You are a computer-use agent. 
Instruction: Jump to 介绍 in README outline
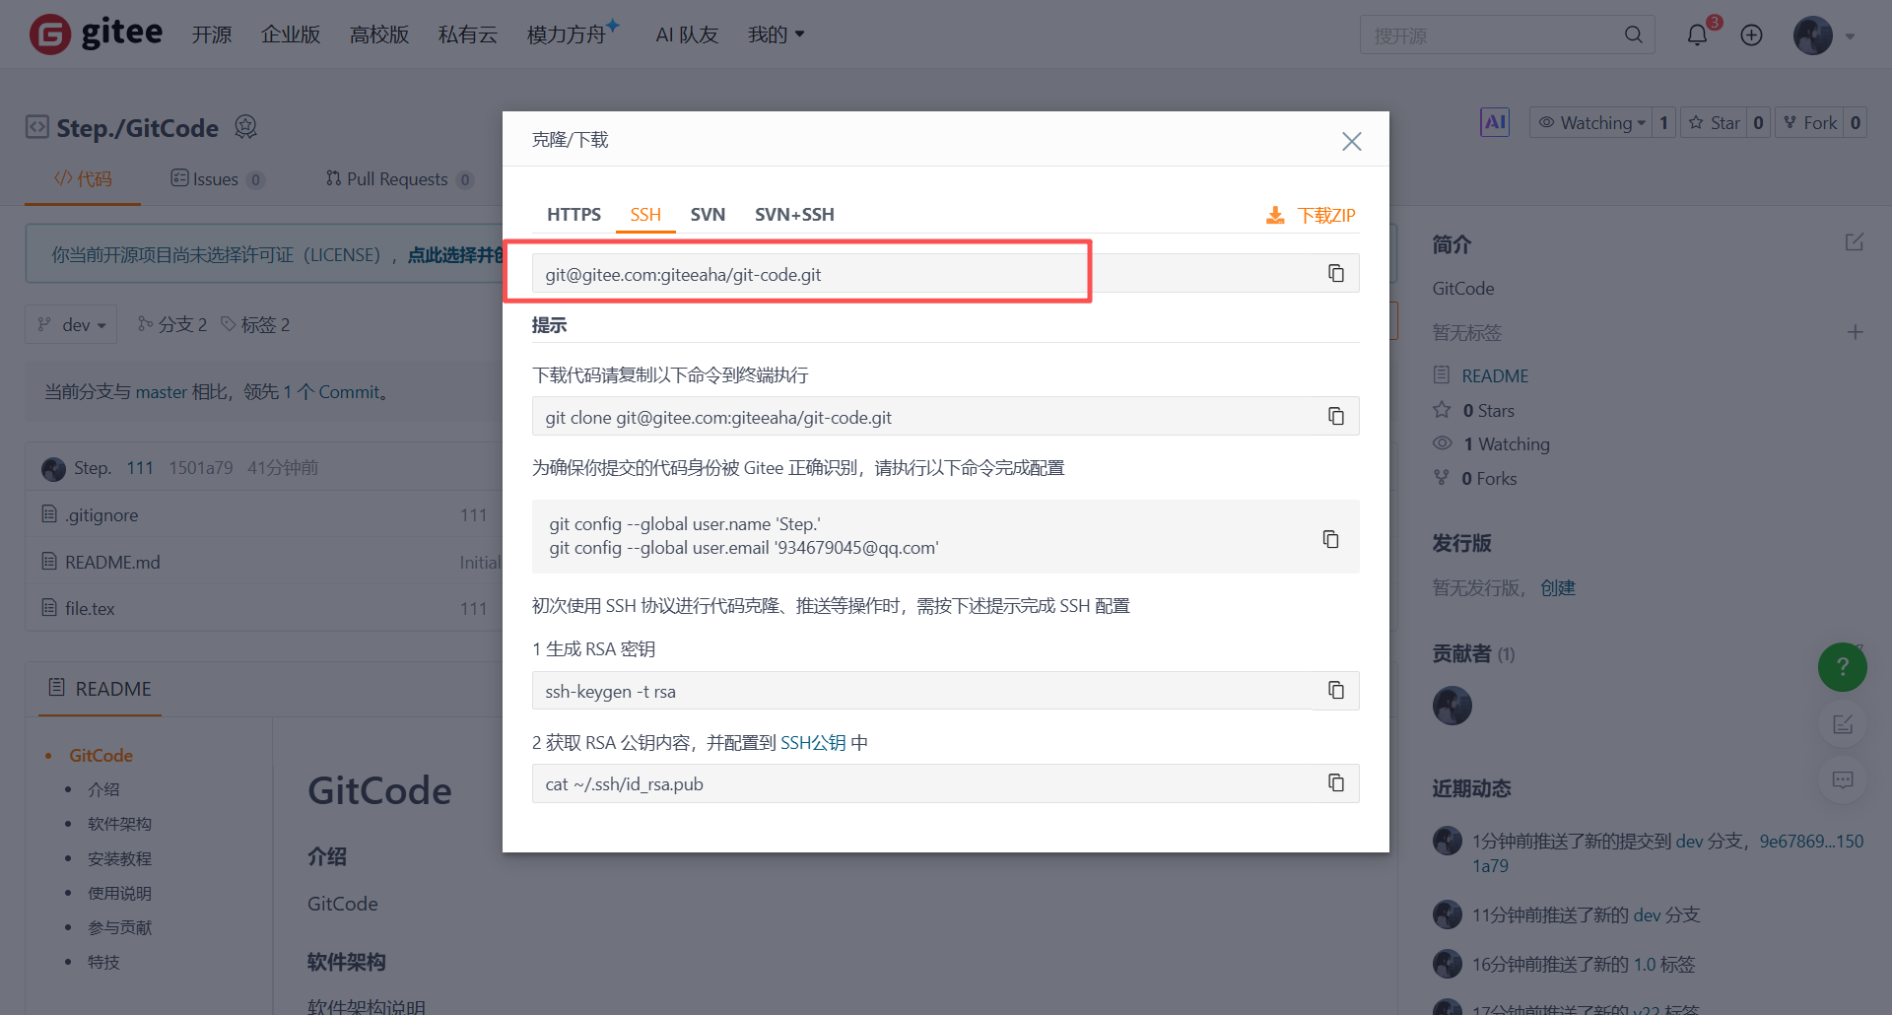point(103,789)
